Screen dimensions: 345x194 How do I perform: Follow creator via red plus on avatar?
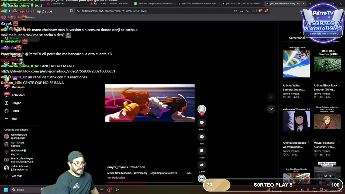pyautogui.click(x=202, y=114)
